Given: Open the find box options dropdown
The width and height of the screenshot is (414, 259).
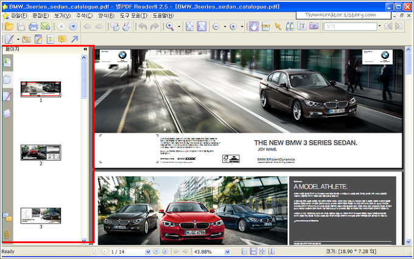Looking at the screenshot, I should click(x=380, y=26).
